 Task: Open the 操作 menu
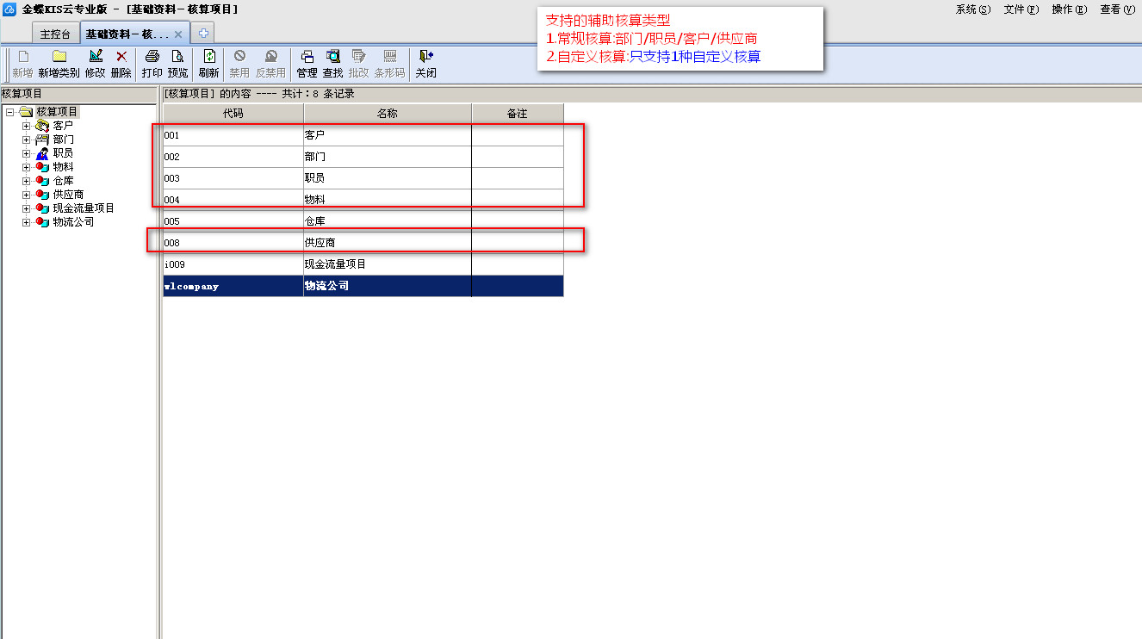point(1069,9)
